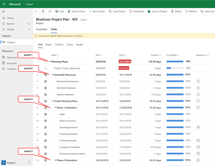This screenshot has height=166, width=215.
Task: Click dependency badge 2 on Mechanical Engineers
Action: click(x=198, y=81)
